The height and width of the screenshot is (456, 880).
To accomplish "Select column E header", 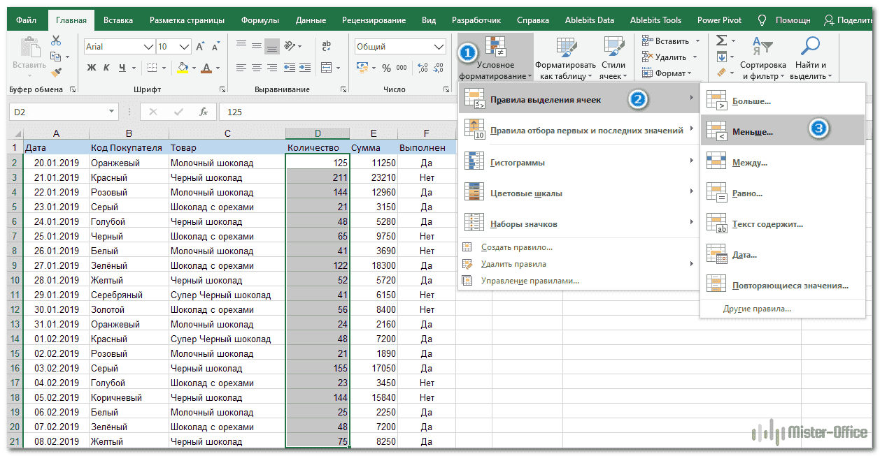I will (x=374, y=133).
